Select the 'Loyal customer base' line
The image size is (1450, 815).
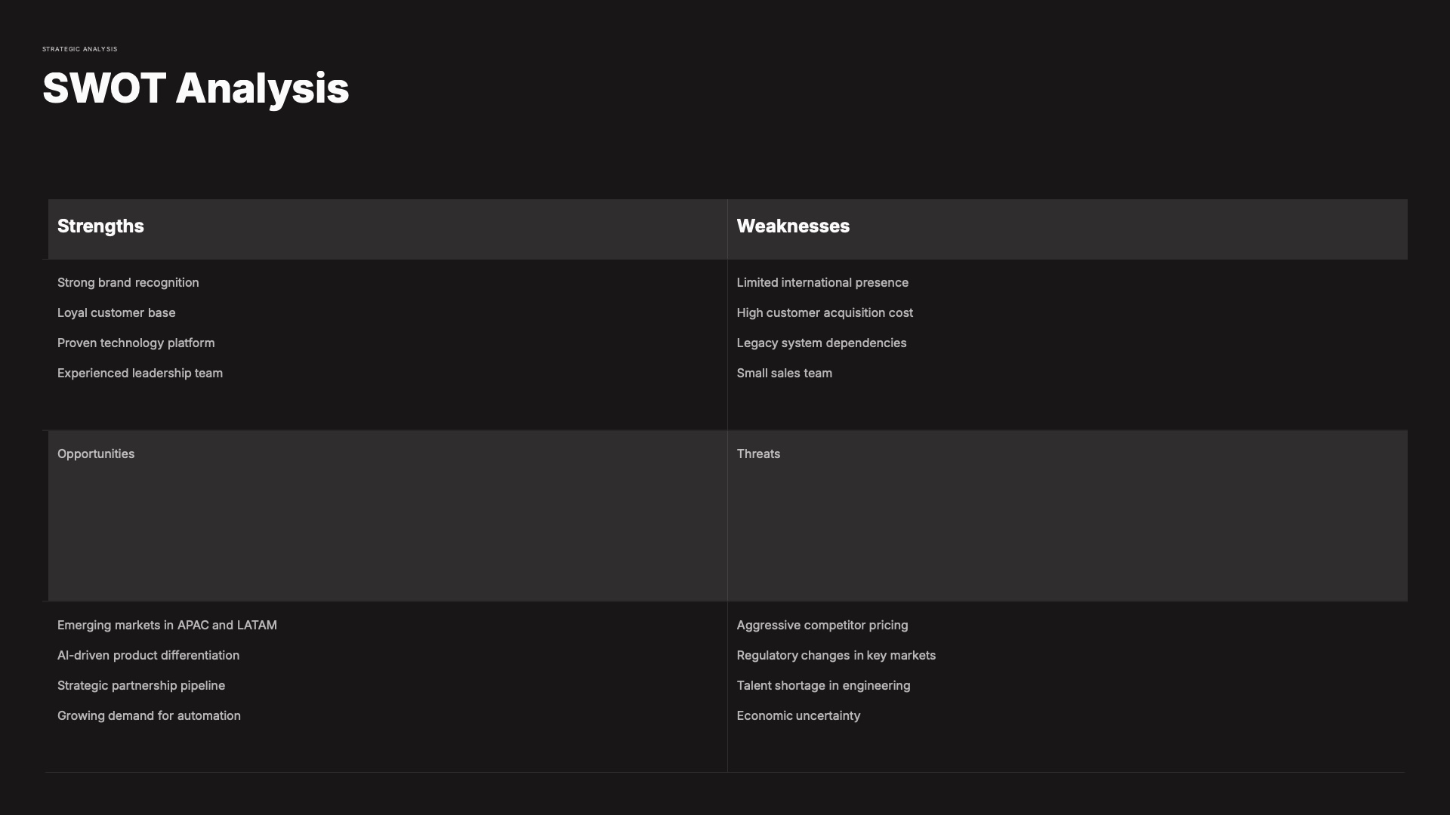click(x=116, y=313)
